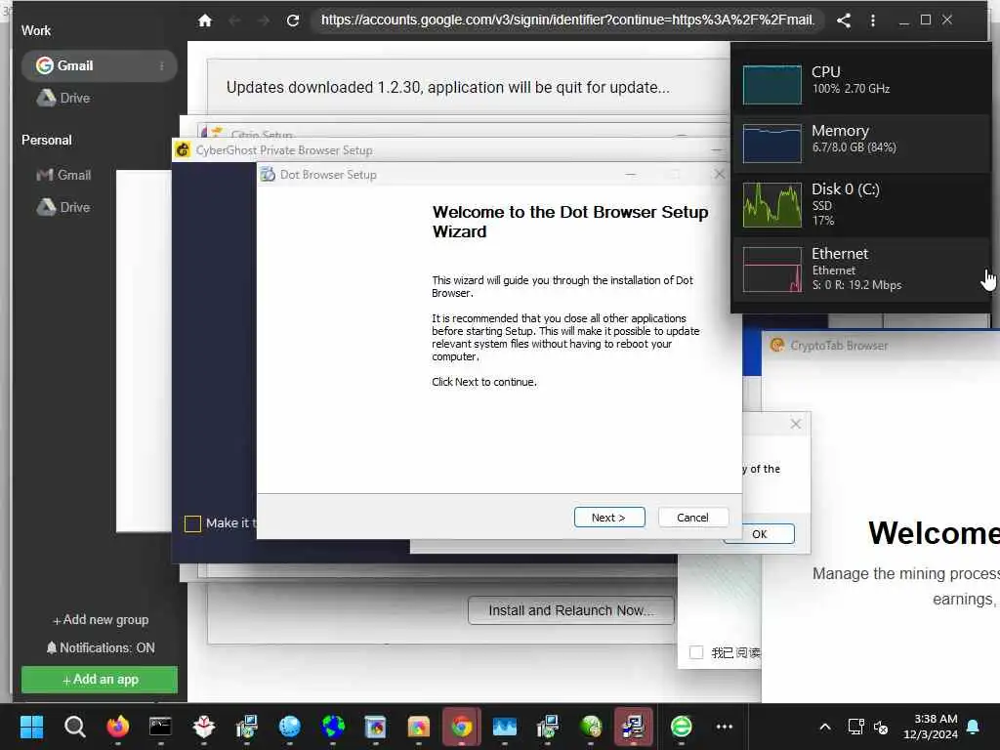Tick the Chinese-language agreement checkbox
Image resolution: width=1000 pixels, height=750 pixels.
[x=696, y=652]
